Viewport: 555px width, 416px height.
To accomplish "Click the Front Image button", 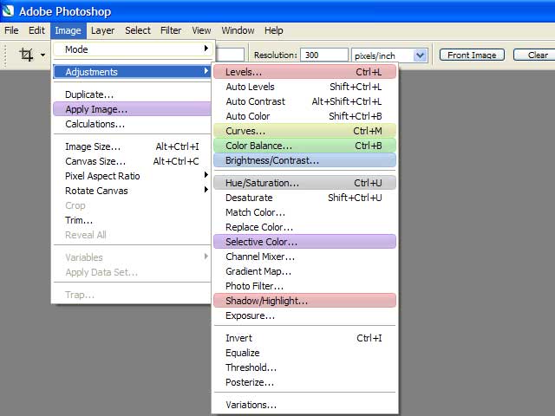I will (x=472, y=55).
